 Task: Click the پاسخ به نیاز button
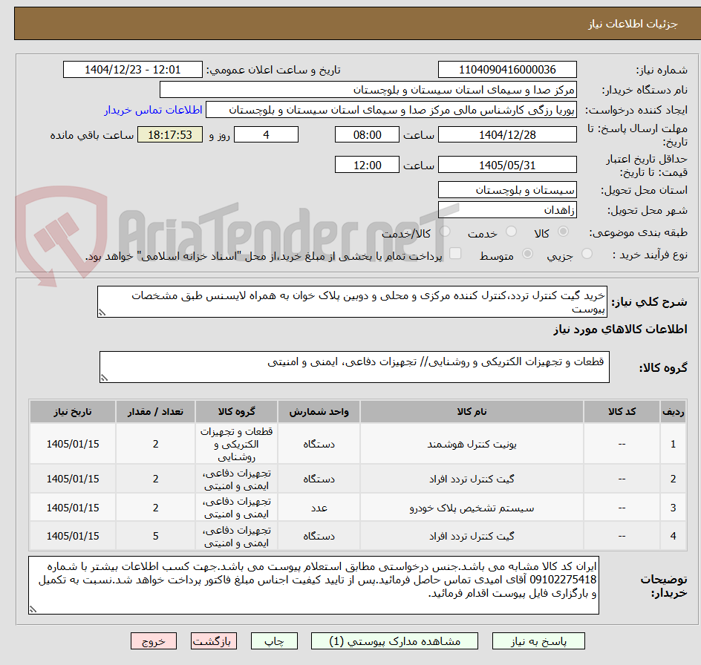pyautogui.click(x=538, y=641)
